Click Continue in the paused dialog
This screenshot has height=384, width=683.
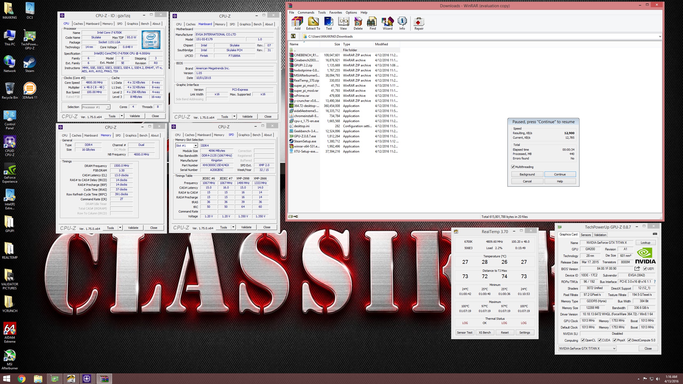(x=560, y=174)
